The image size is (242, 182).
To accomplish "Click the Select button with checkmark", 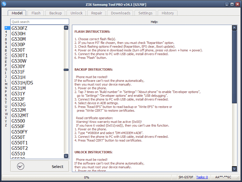I will pos(40,166).
